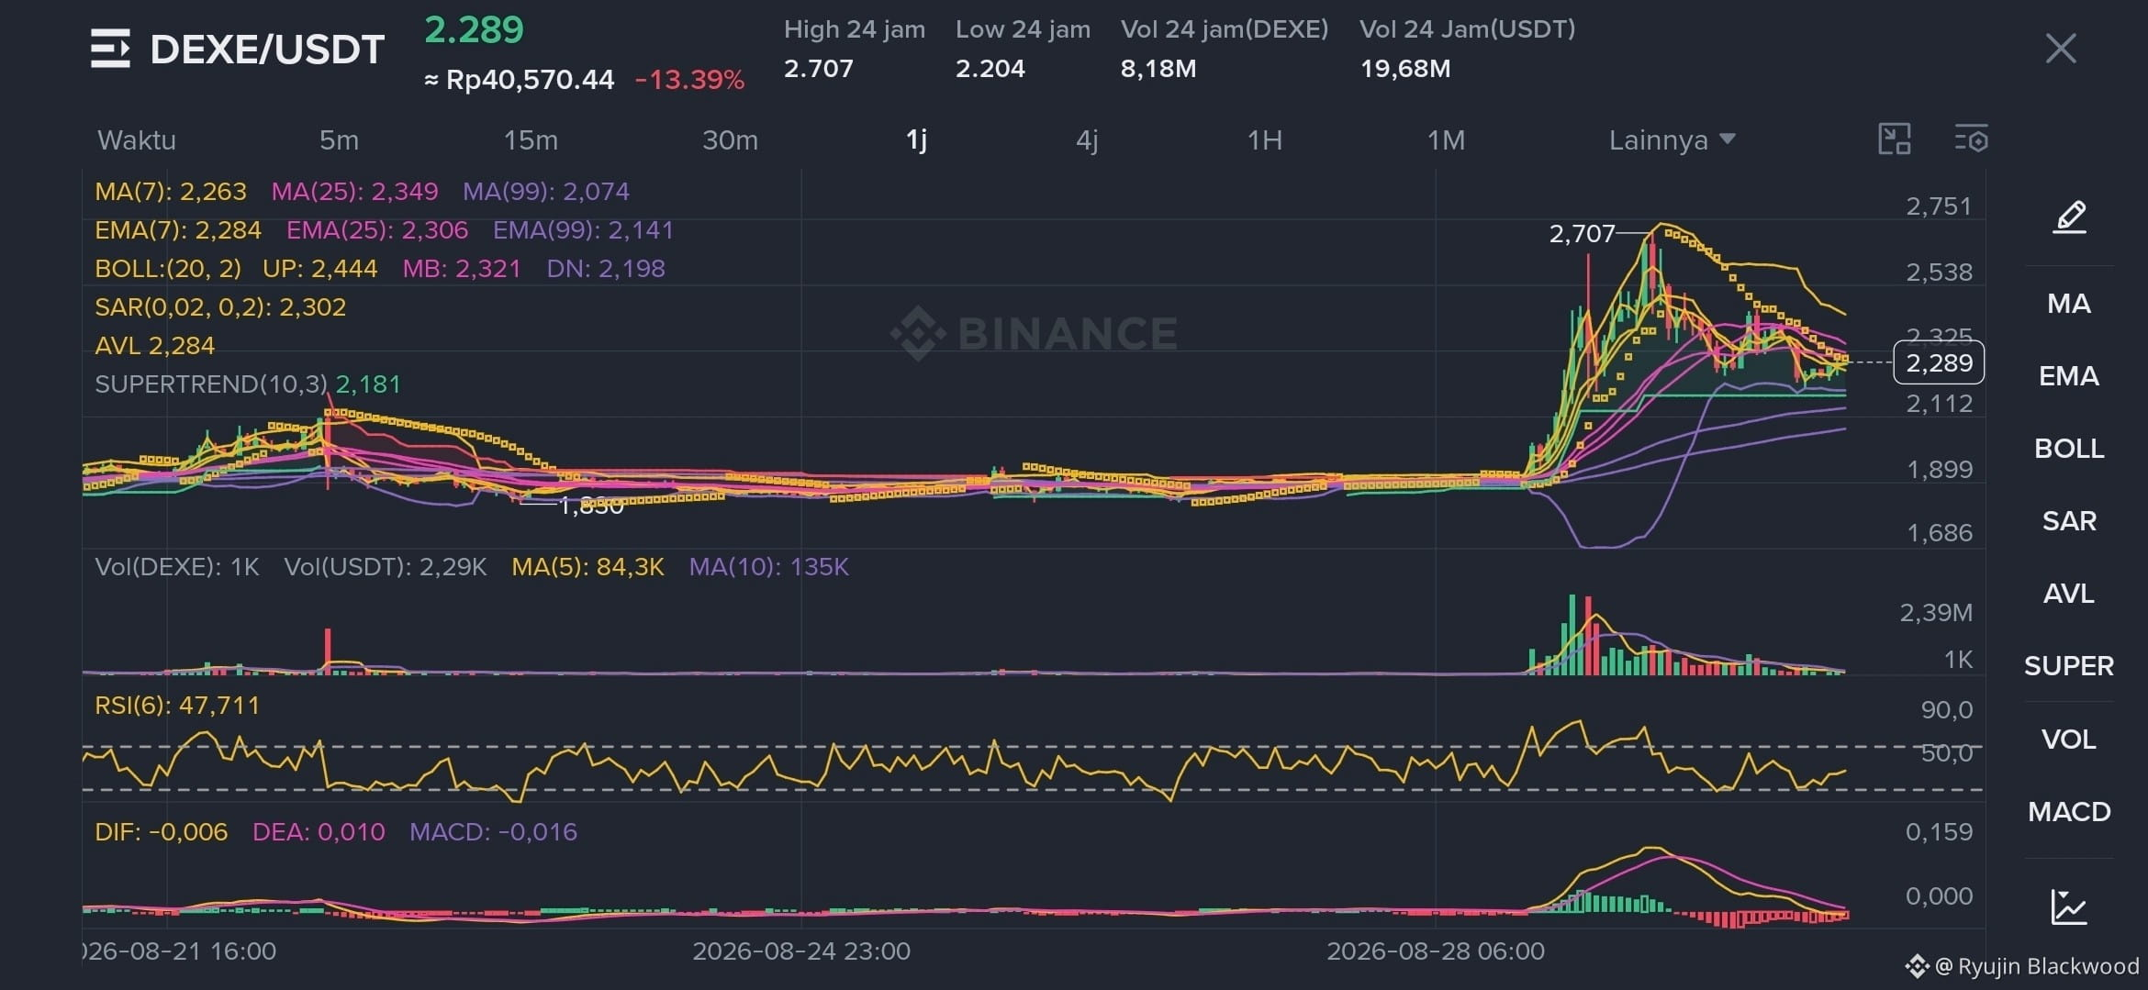This screenshot has height=990, width=2148.
Task: Open the chart layout split icon
Action: tap(1895, 139)
